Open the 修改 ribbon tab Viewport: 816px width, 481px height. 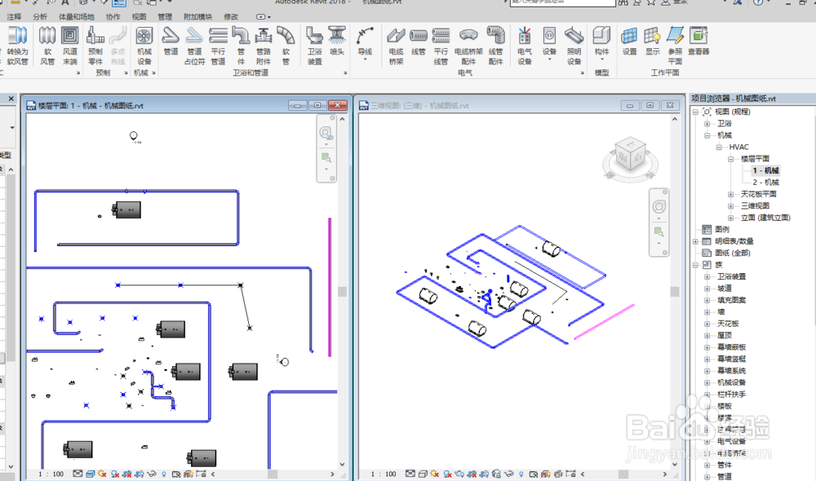click(231, 17)
